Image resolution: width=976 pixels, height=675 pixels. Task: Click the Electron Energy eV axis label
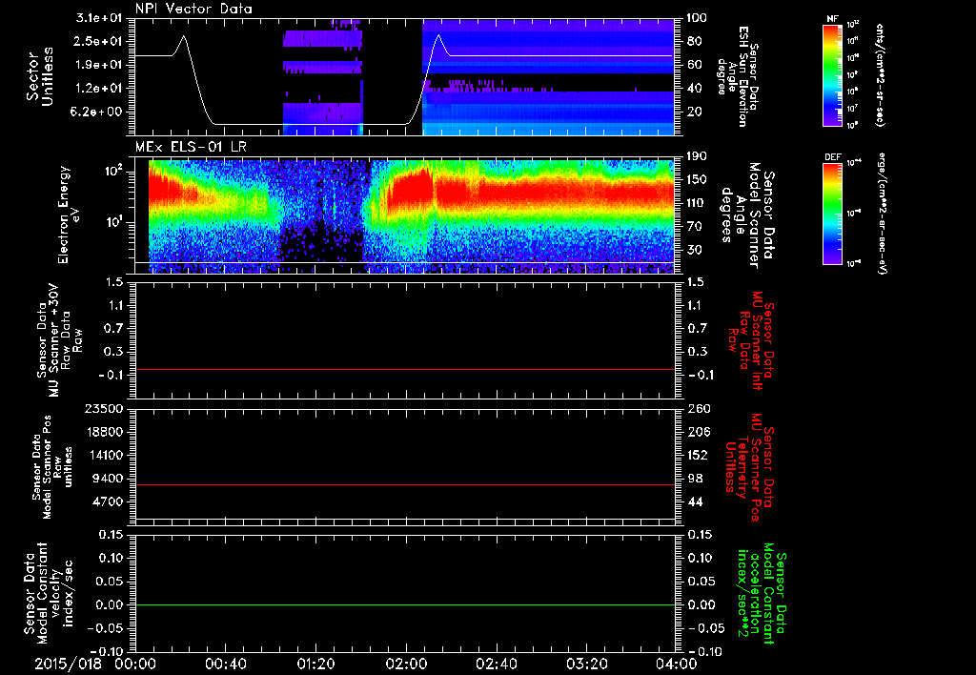tap(69, 215)
